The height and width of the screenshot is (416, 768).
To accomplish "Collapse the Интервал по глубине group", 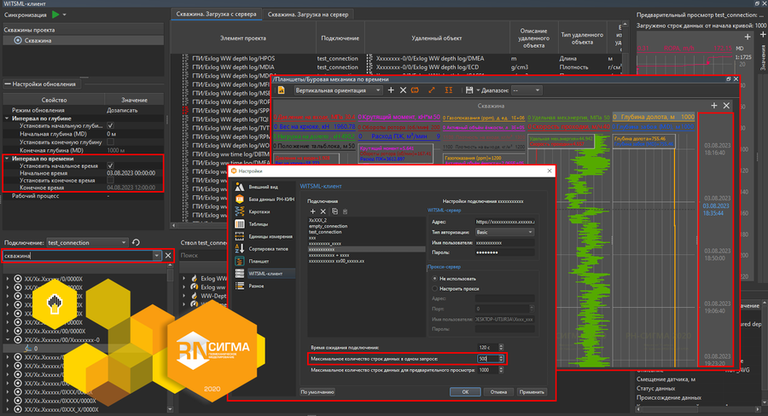I will tap(7, 118).
